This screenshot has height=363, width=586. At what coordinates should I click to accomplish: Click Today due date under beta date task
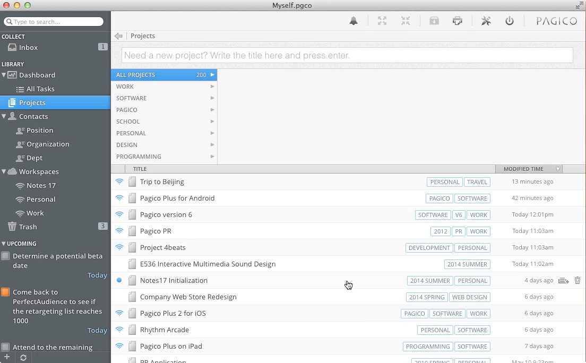[97, 275]
